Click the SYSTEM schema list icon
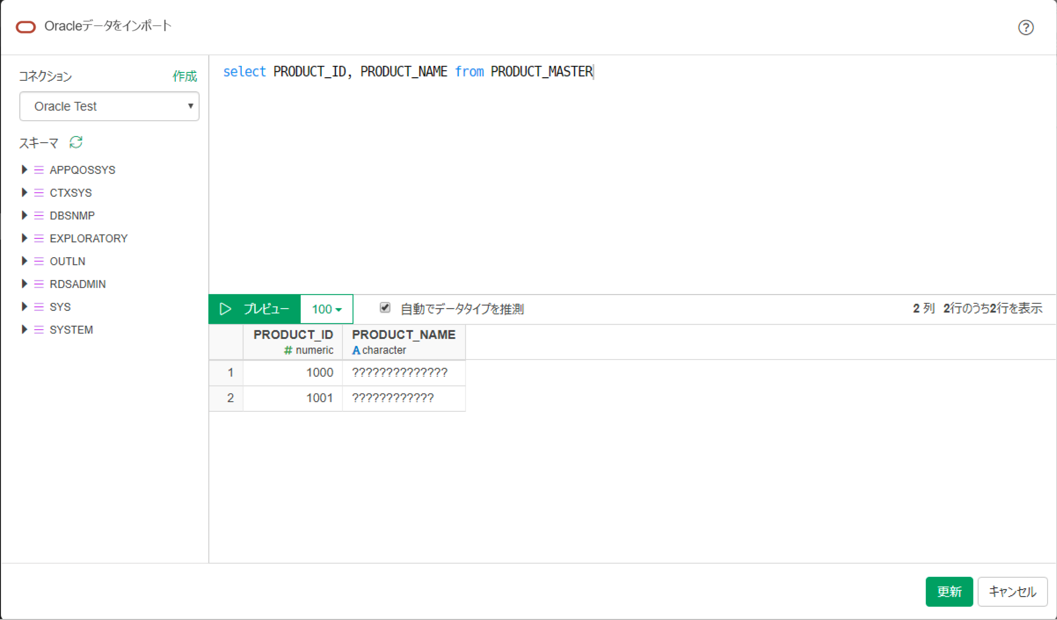1057x620 pixels. coord(39,330)
